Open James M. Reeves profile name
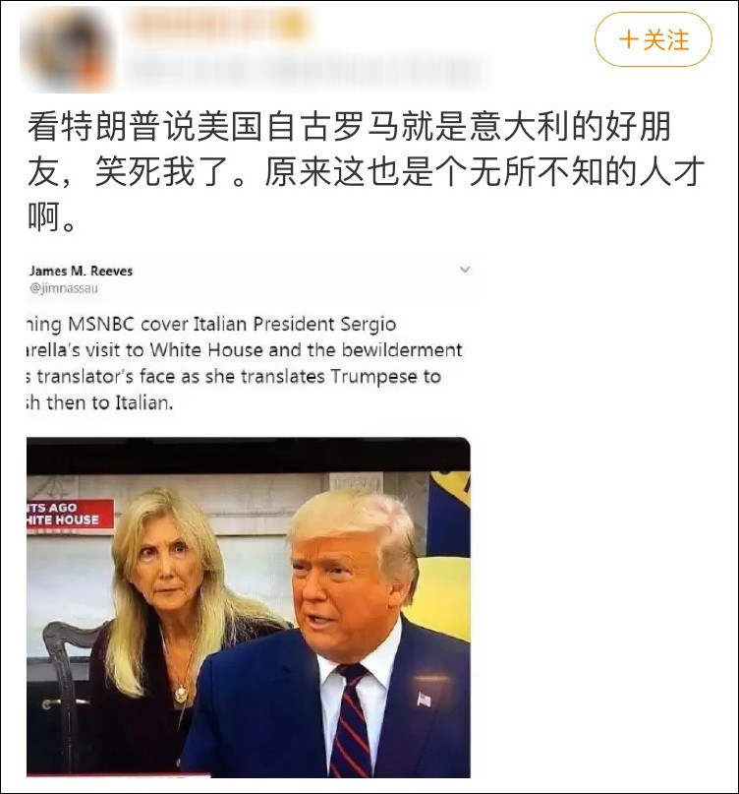The width and height of the screenshot is (739, 794). point(81,271)
